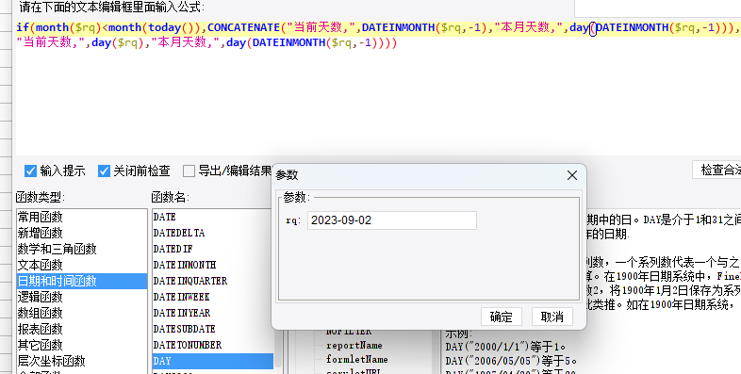
Task: Cancel the parameter dialog with 取消
Action: [x=552, y=317]
